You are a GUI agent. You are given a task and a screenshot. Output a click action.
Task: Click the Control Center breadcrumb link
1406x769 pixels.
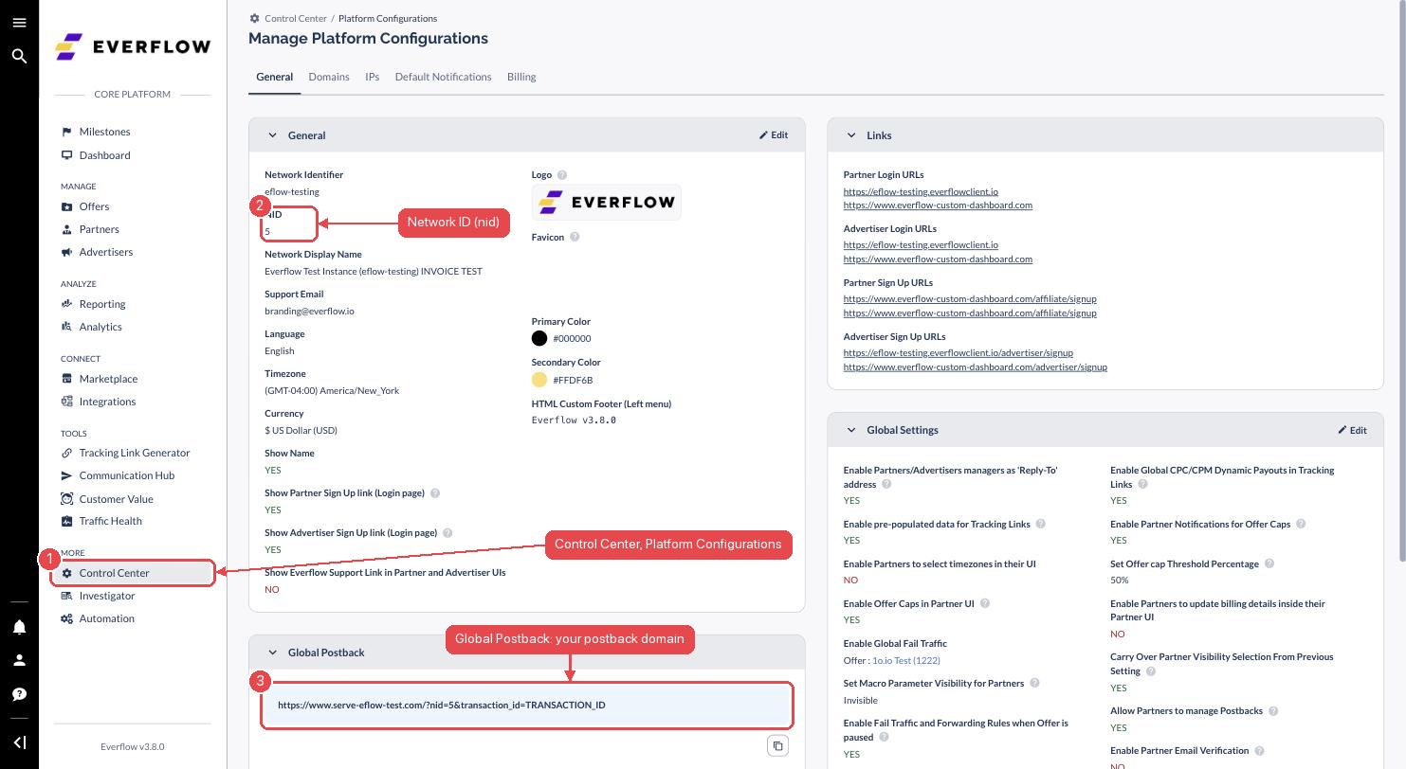tap(296, 18)
